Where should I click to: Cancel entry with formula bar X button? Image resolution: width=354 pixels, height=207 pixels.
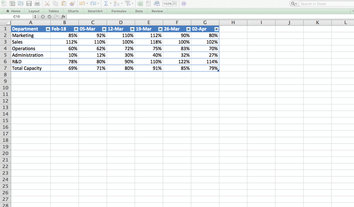pyautogui.click(x=43, y=16)
